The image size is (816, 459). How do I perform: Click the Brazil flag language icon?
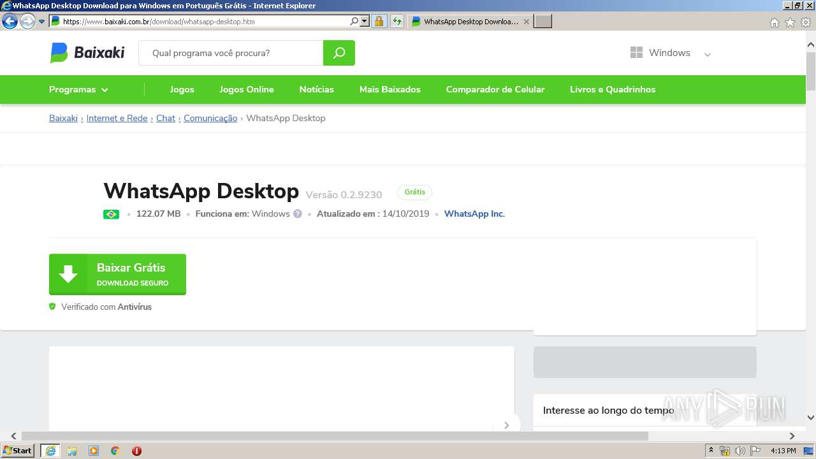(x=111, y=214)
